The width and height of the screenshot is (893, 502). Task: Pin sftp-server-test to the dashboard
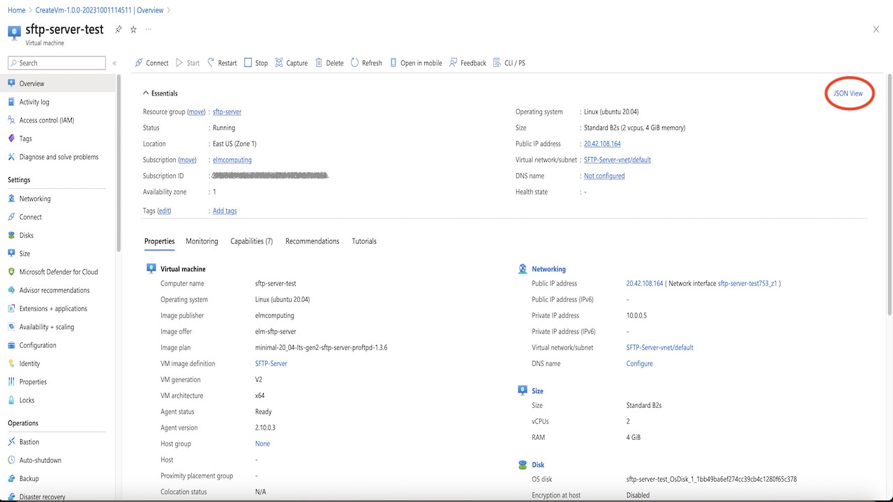click(119, 29)
